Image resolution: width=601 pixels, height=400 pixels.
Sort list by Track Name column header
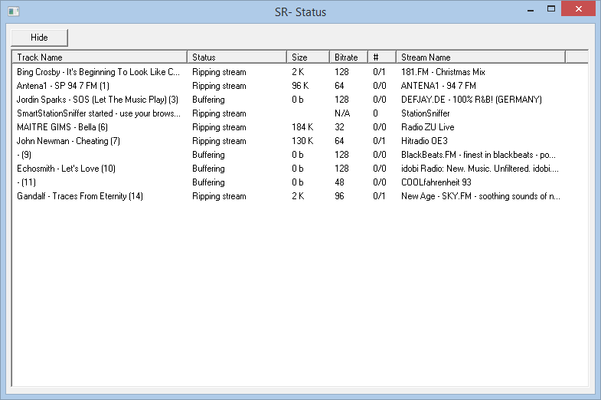100,57
